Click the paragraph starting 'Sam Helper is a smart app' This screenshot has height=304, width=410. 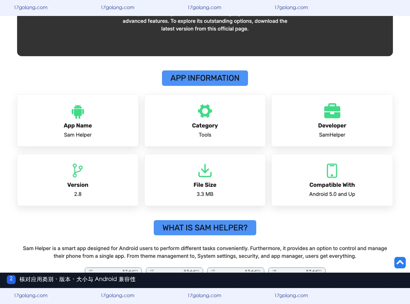click(x=205, y=252)
